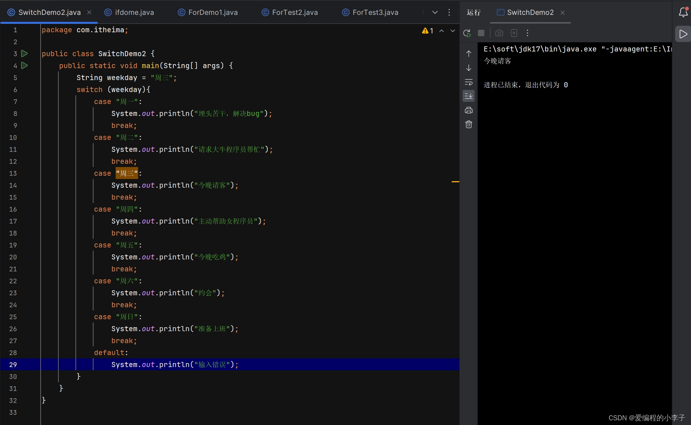Image resolution: width=691 pixels, height=425 pixels.
Task: Click the case "周一" line
Action: pyautogui.click(x=118, y=101)
